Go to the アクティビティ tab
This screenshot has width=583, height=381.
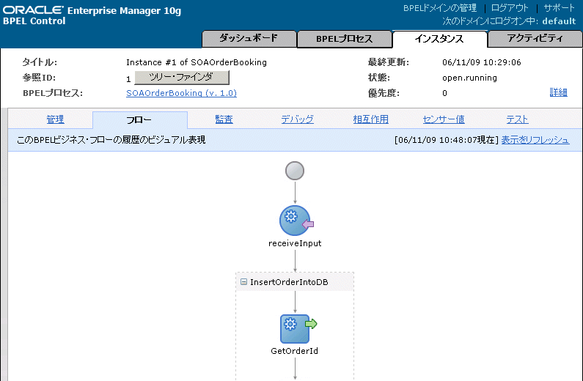[x=535, y=39]
